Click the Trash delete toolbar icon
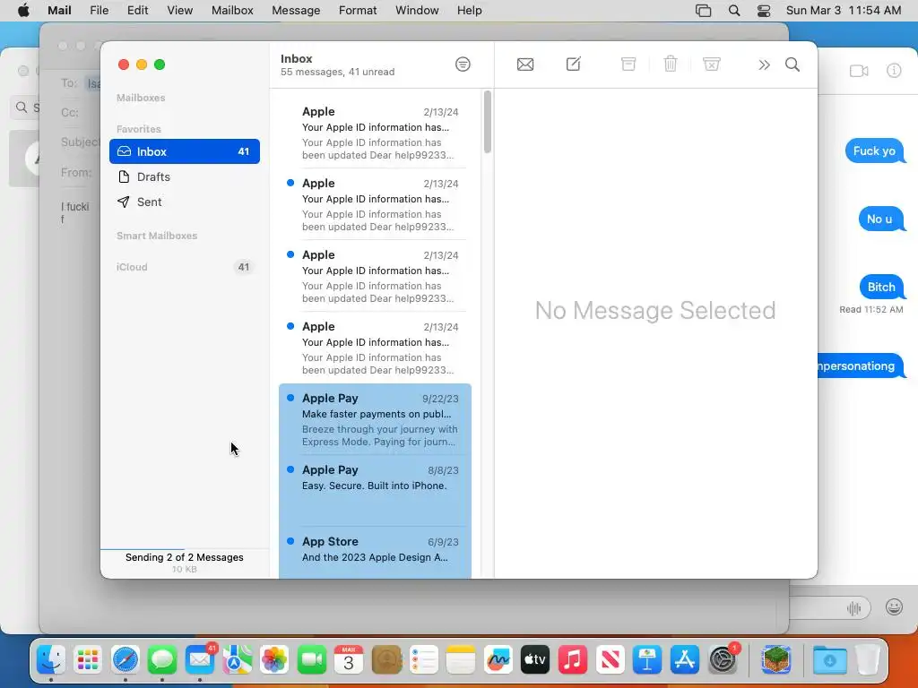 671,64
